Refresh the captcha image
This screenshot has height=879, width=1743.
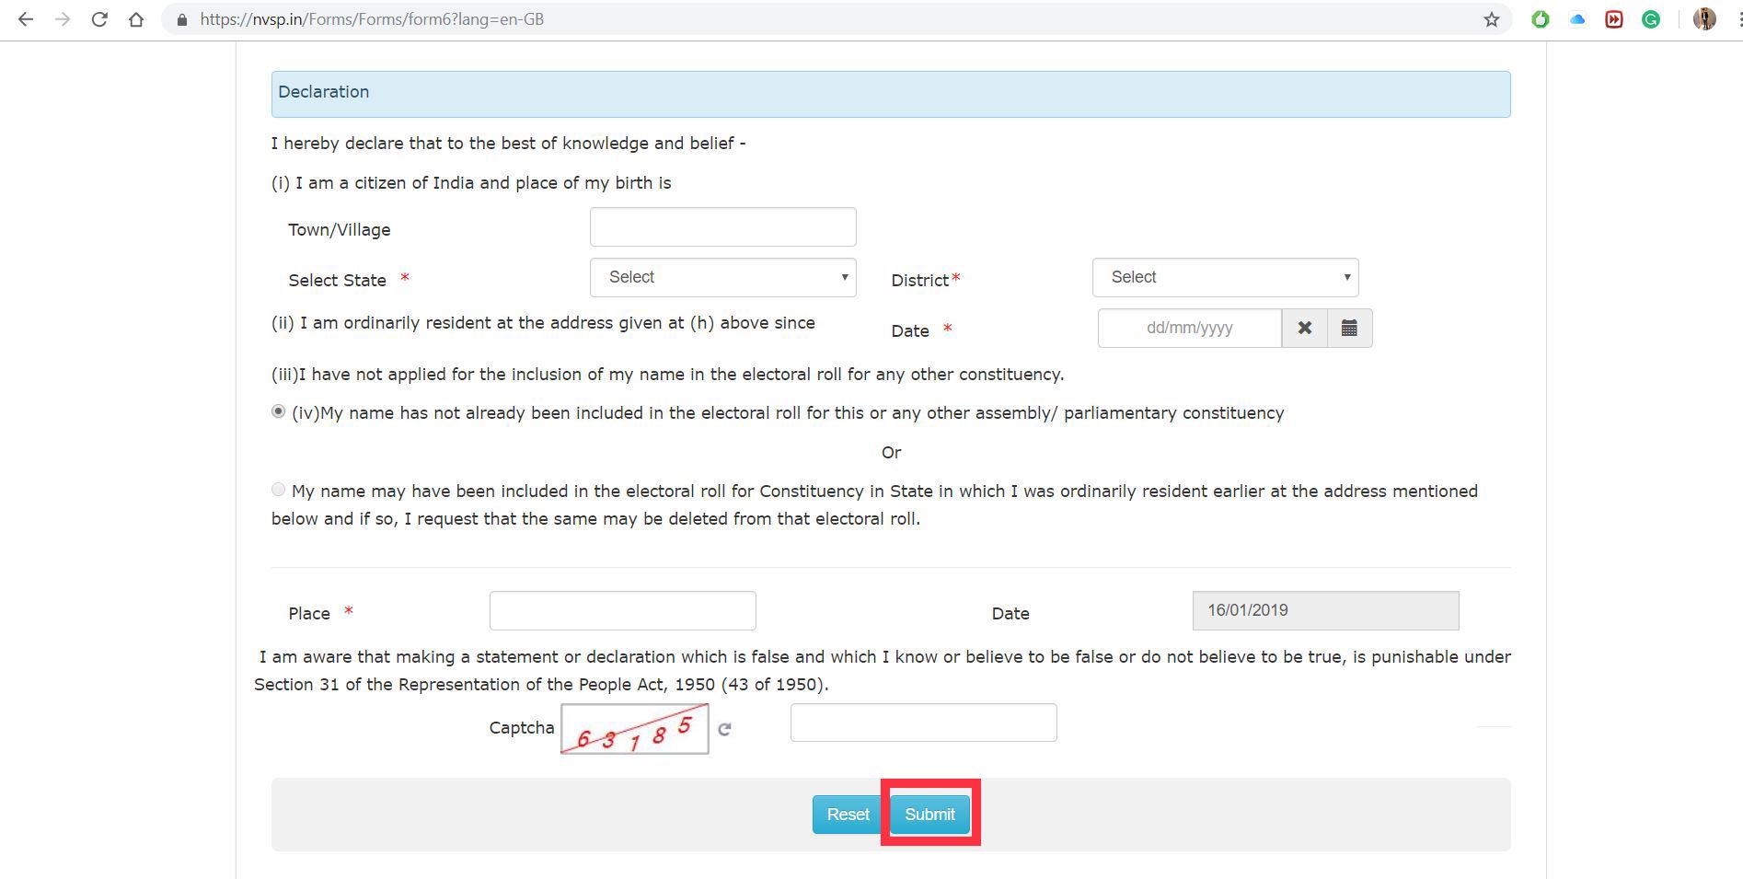coord(724,729)
